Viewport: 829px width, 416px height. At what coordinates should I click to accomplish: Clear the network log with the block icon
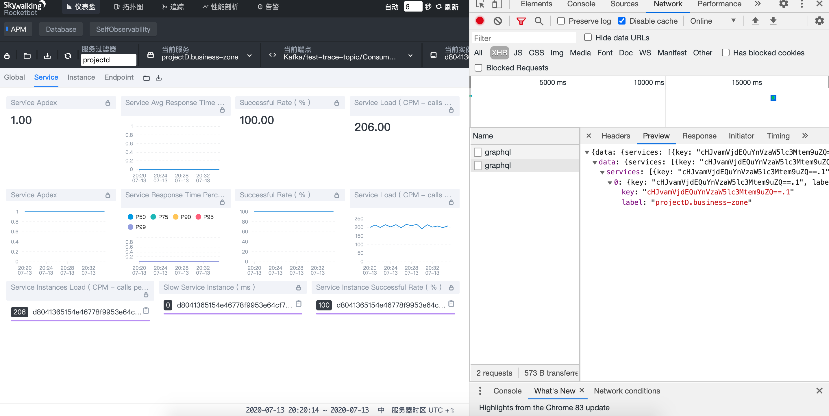pyautogui.click(x=497, y=21)
